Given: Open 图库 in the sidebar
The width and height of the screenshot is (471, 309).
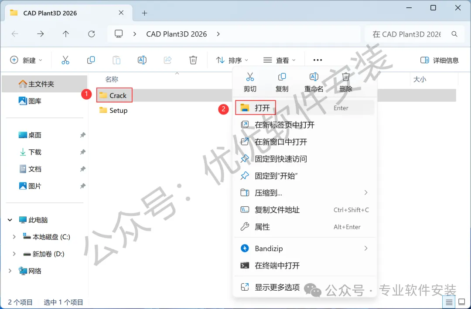Looking at the screenshot, I should coord(44,101).
